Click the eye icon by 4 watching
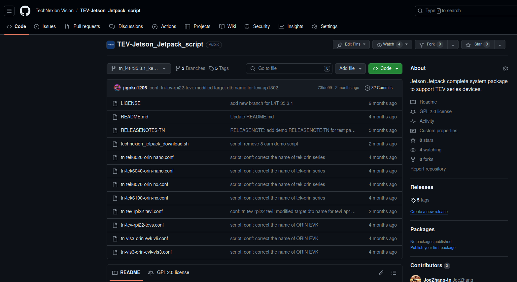Viewport: 517px width, 282px height. tap(413, 150)
